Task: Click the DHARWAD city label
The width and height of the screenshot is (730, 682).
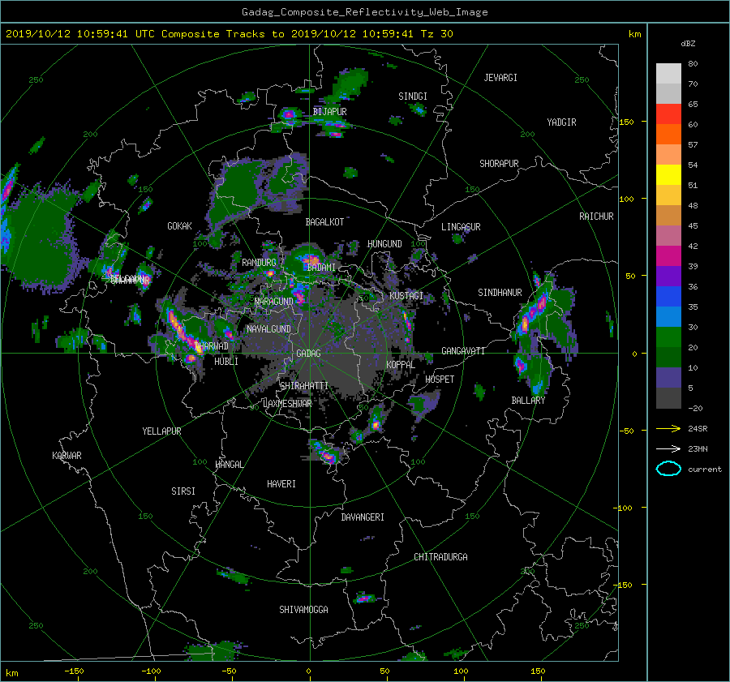Action: click(x=212, y=346)
